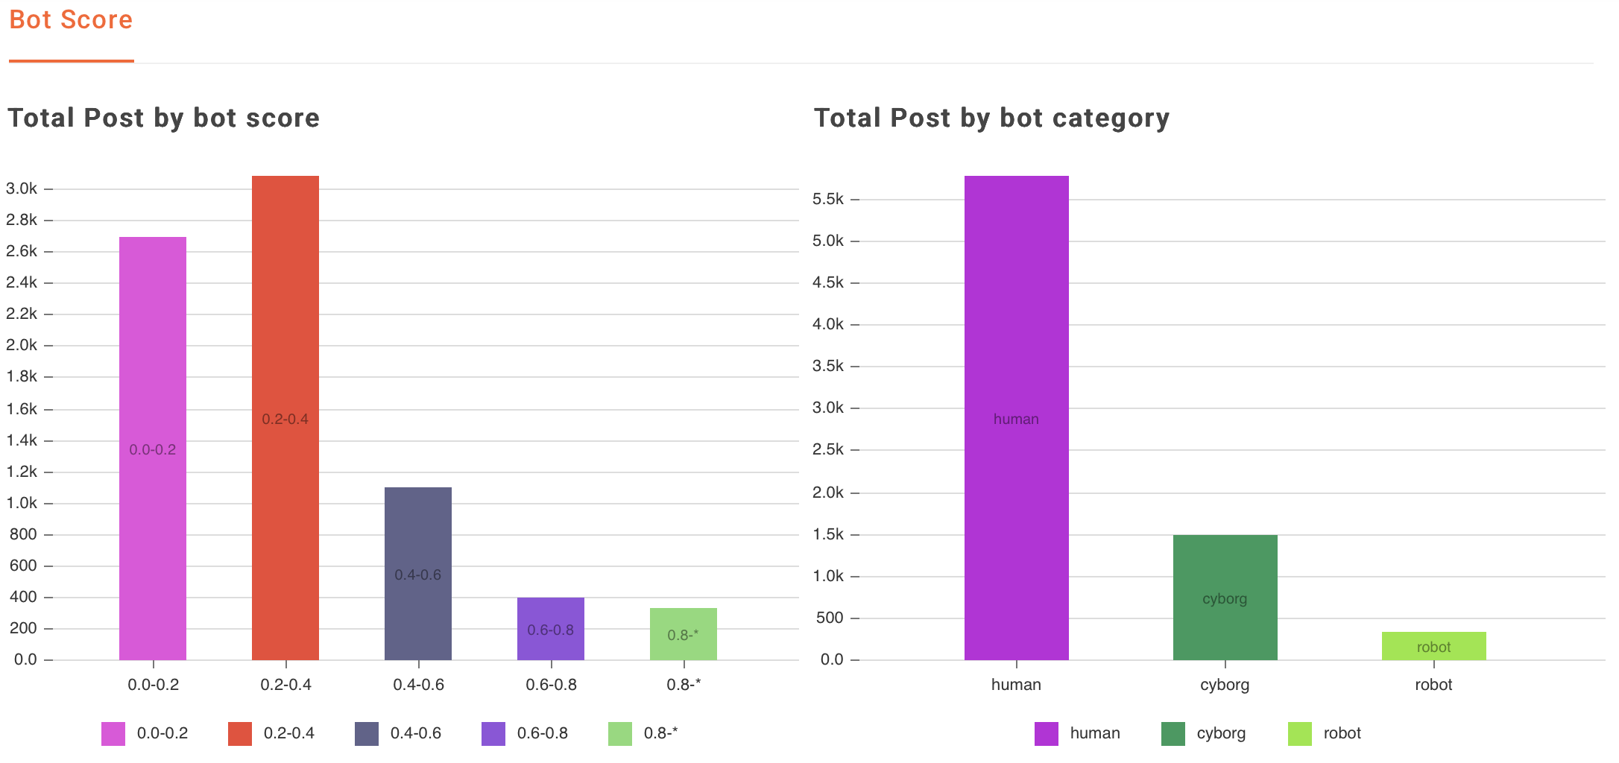Click the 'Total Post by bot score' heading
1619x763 pixels.
[164, 118]
